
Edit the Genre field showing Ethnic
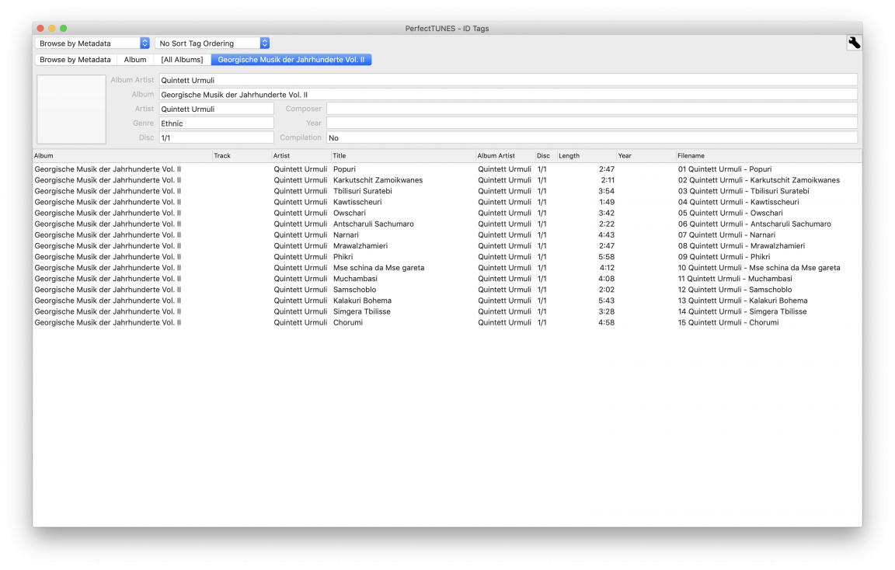click(216, 123)
